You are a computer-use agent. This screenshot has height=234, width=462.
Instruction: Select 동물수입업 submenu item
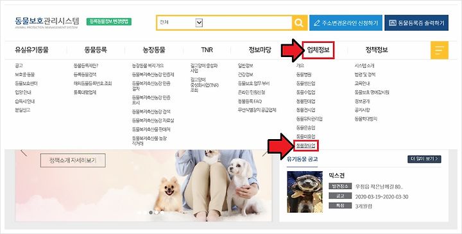[305, 92]
